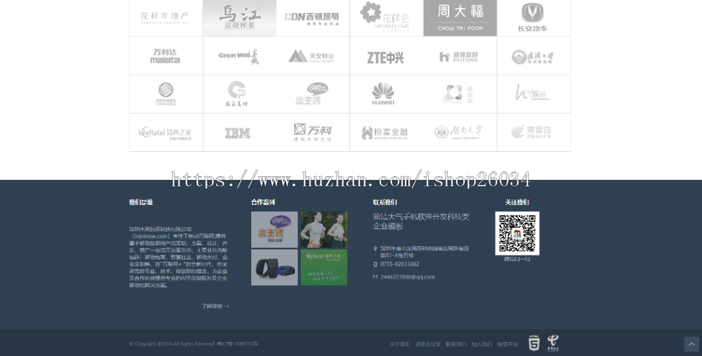
Task: Click the email 2446227898@qq.com
Action: [407, 277]
